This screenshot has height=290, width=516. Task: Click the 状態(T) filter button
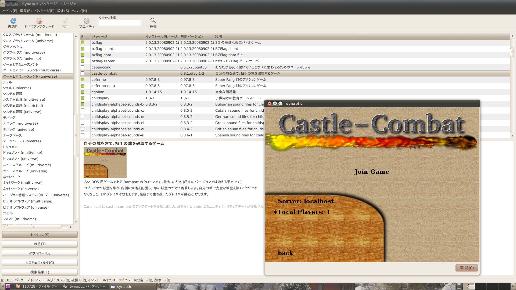pyautogui.click(x=40, y=244)
